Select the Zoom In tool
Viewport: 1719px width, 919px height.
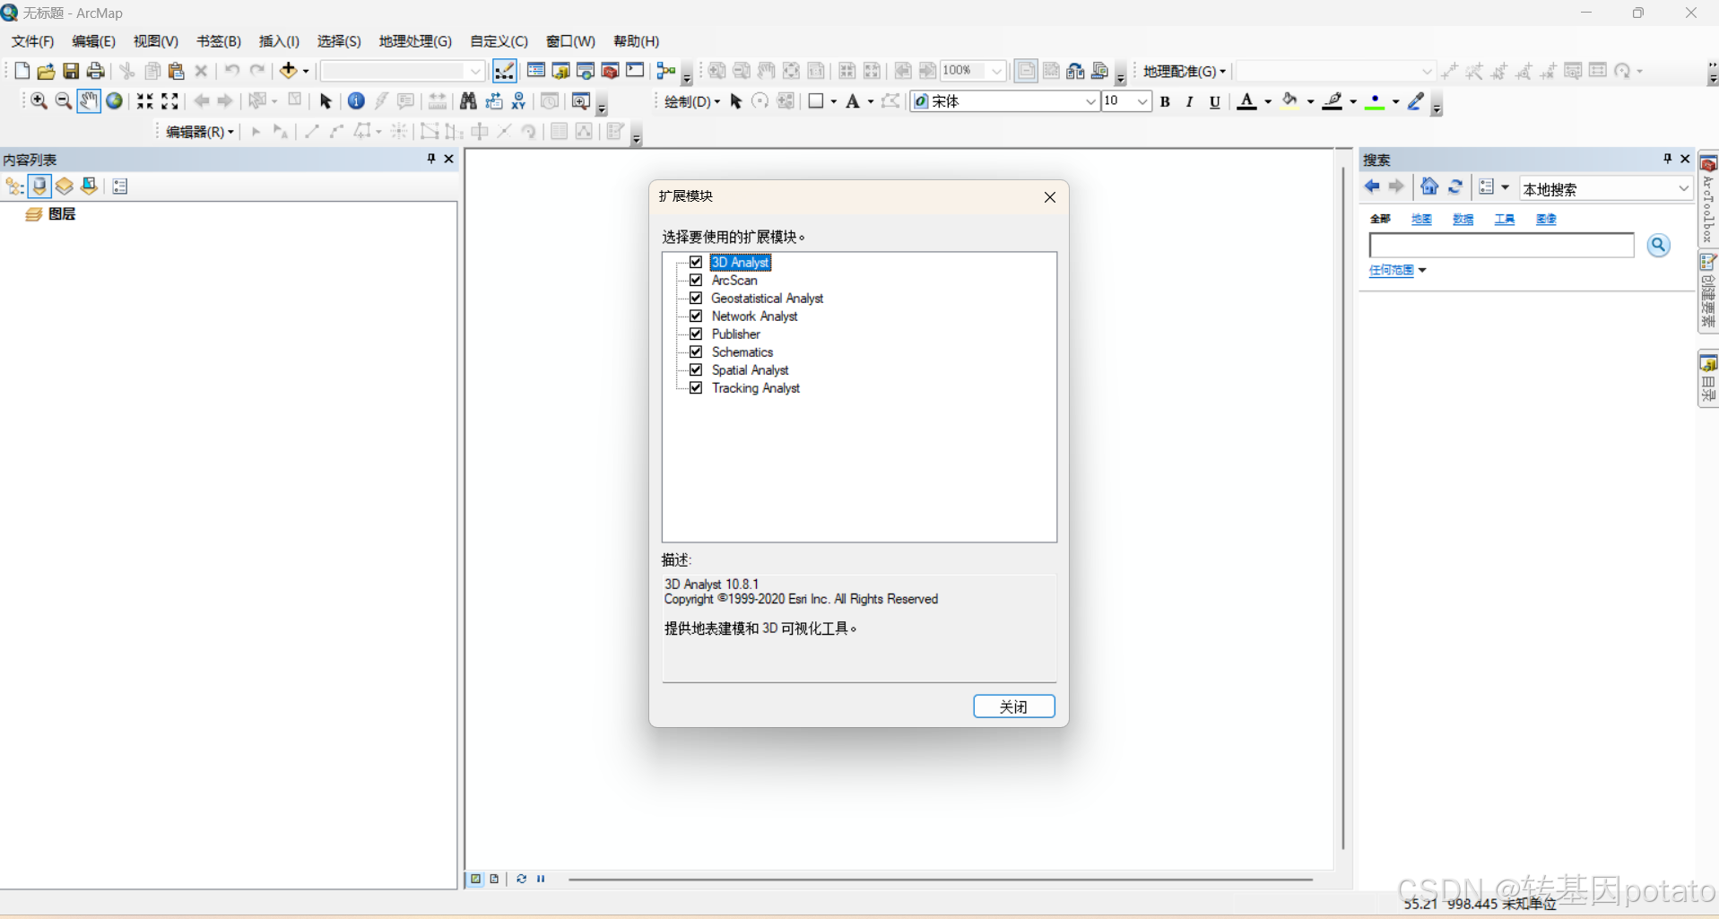pyautogui.click(x=39, y=101)
